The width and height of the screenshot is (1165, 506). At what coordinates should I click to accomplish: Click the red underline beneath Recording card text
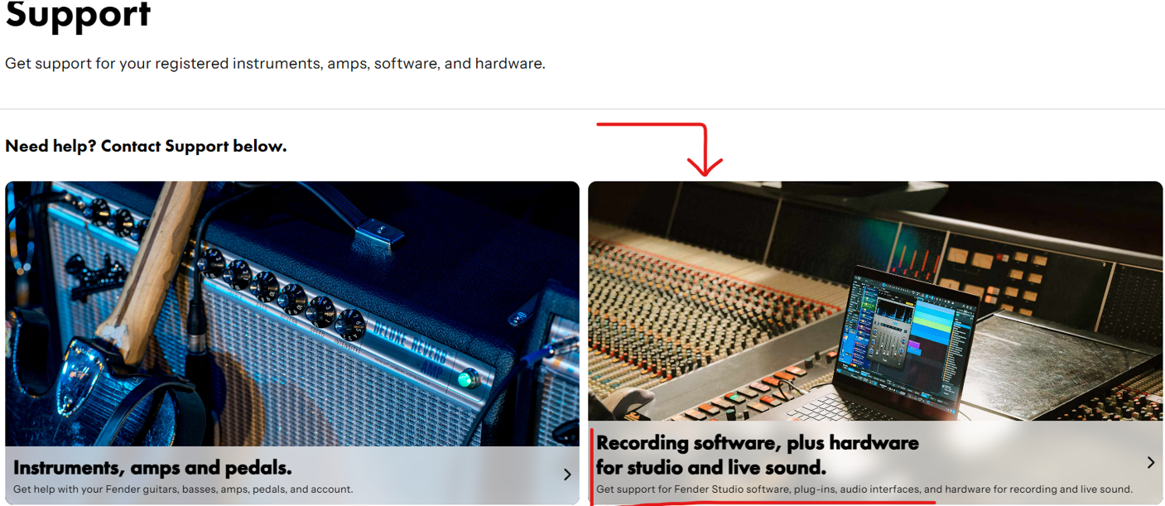click(x=763, y=502)
